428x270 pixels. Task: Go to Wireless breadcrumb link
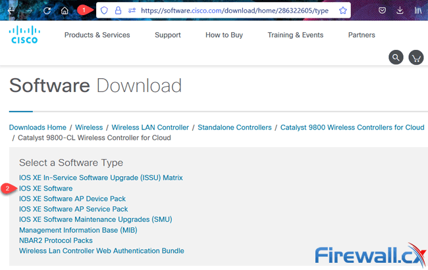pyautogui.click(x=89, y=127)
